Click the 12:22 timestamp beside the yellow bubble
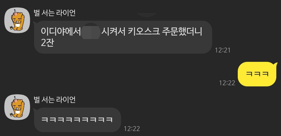 point(227,83)
